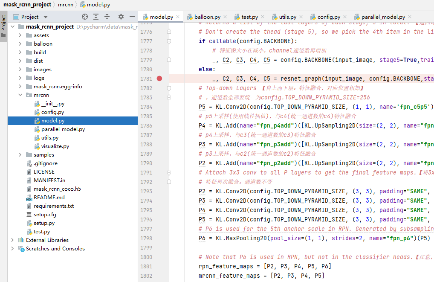The image size is (434, 282).
Task: Switch to the parallel_model.py editor tab
Action: (x=383, y=17)
